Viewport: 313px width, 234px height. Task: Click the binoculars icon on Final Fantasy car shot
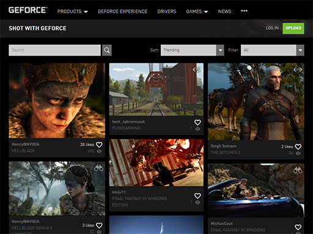(x=298, y=170)
